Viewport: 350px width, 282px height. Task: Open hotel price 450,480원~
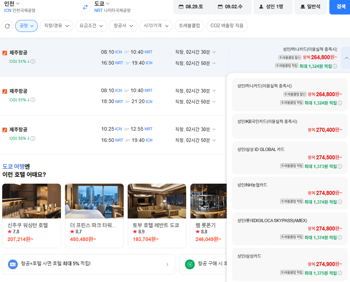click(x=83, y=239)
